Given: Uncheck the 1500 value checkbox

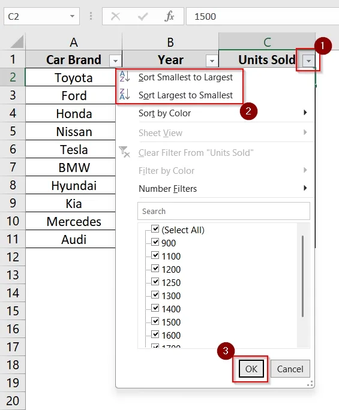Looking at the screenshot, I should (x=155, y=321).
